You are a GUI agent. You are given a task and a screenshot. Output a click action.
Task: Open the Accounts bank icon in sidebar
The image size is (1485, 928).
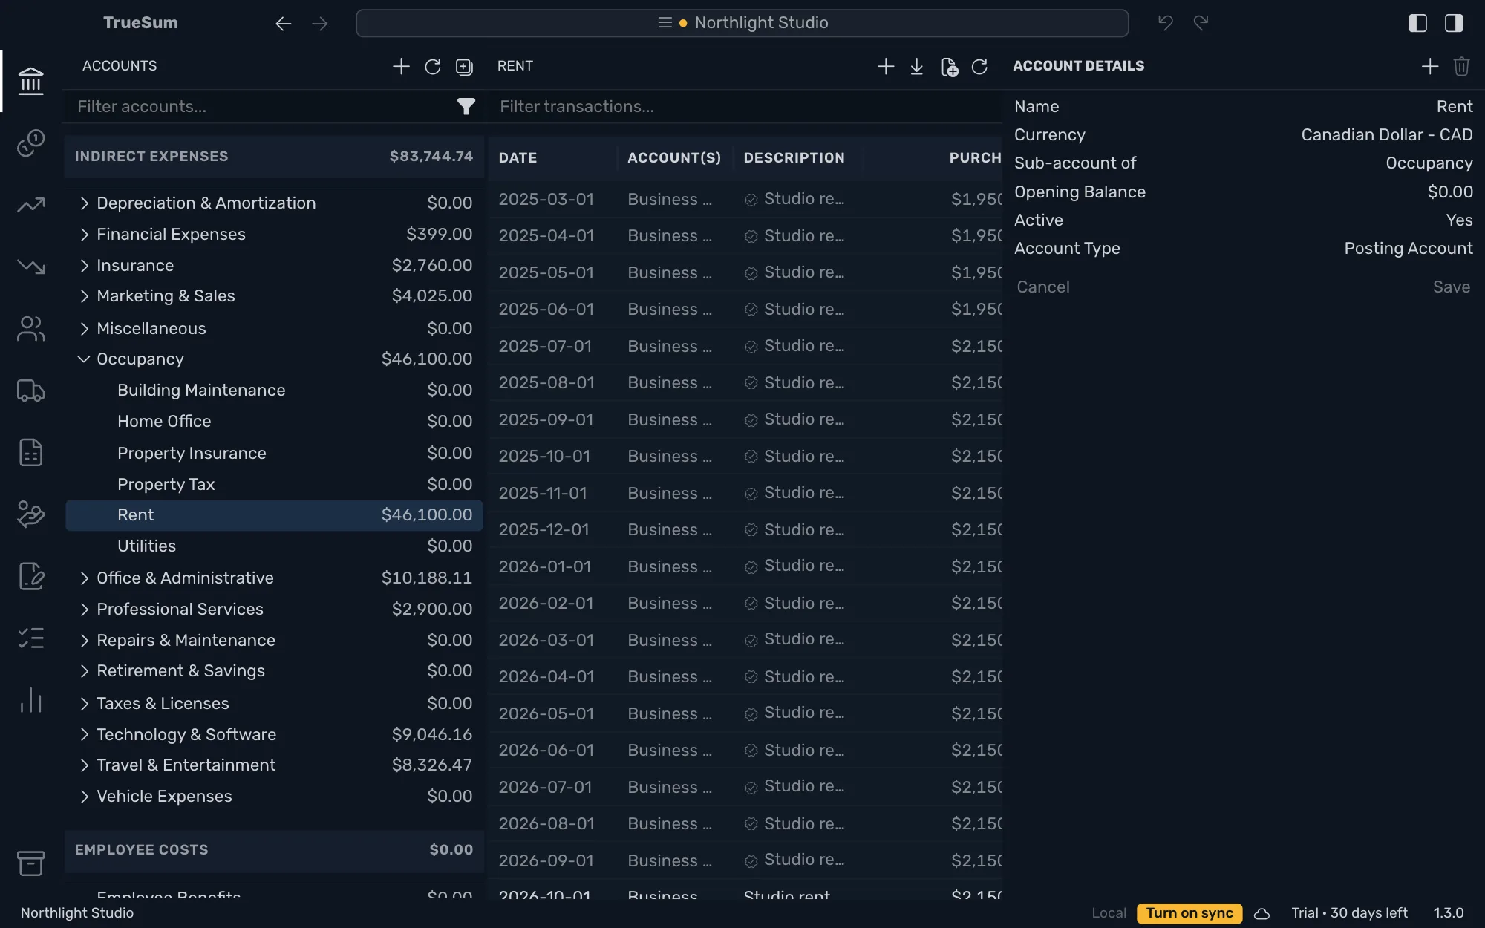pyautogui.click(x=30, y=81)
